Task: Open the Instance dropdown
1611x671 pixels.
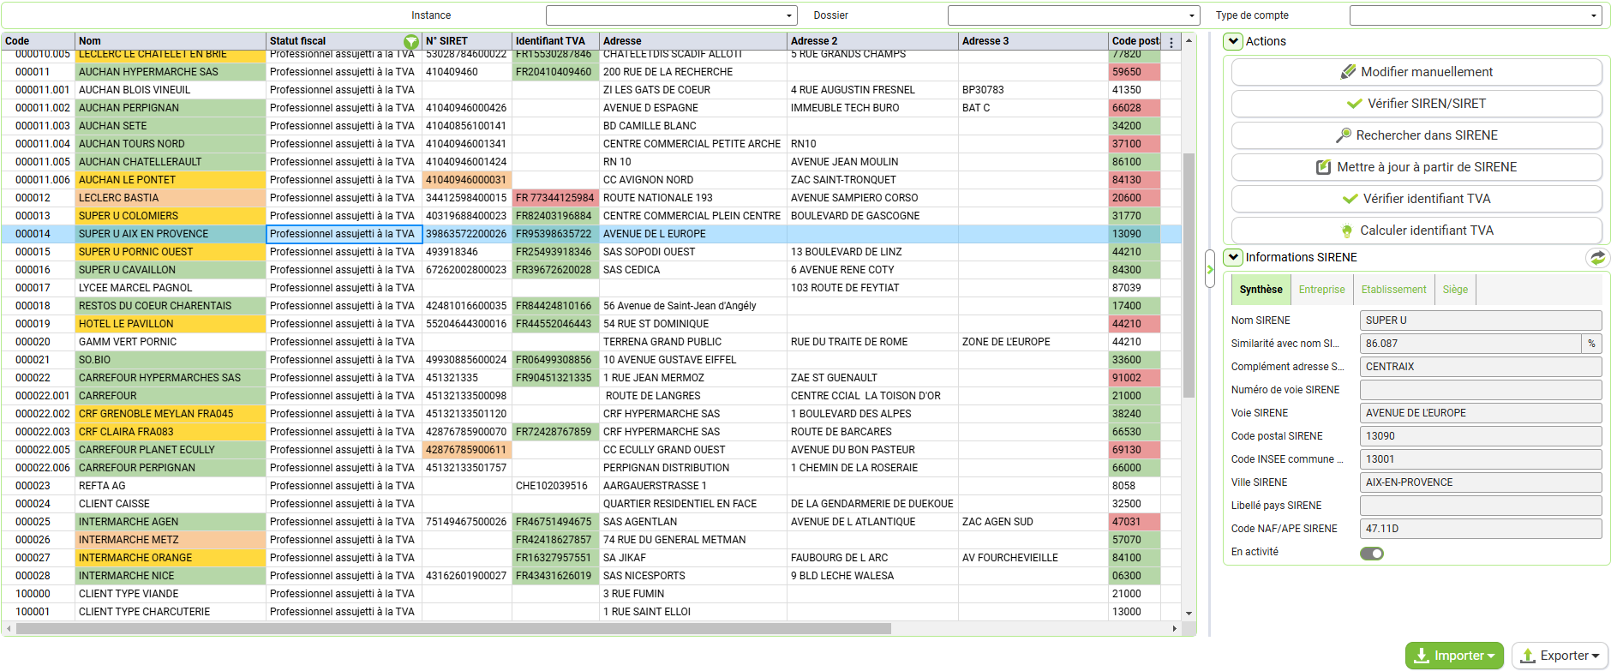Action: tap(671, 15)
